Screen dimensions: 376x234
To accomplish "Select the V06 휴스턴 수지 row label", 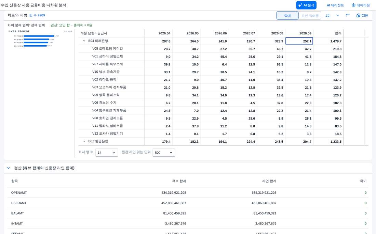I will (104, 103).
